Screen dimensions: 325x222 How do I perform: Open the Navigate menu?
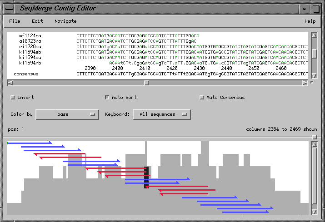pyautogui.click(x=65, y=21)
